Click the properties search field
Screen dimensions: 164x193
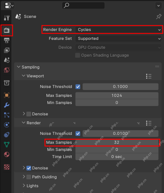click(x=83, y=6)
